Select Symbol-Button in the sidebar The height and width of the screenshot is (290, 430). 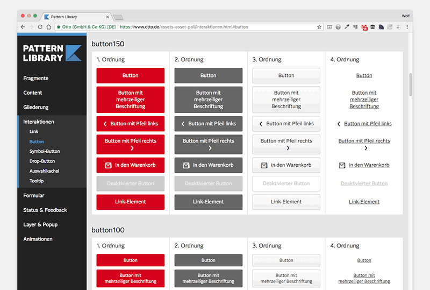[45, 151]
